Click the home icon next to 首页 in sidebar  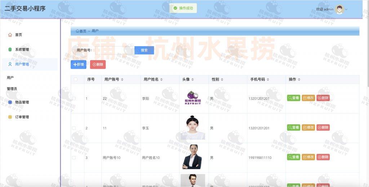pyautogui.click(x=10, y=35)
